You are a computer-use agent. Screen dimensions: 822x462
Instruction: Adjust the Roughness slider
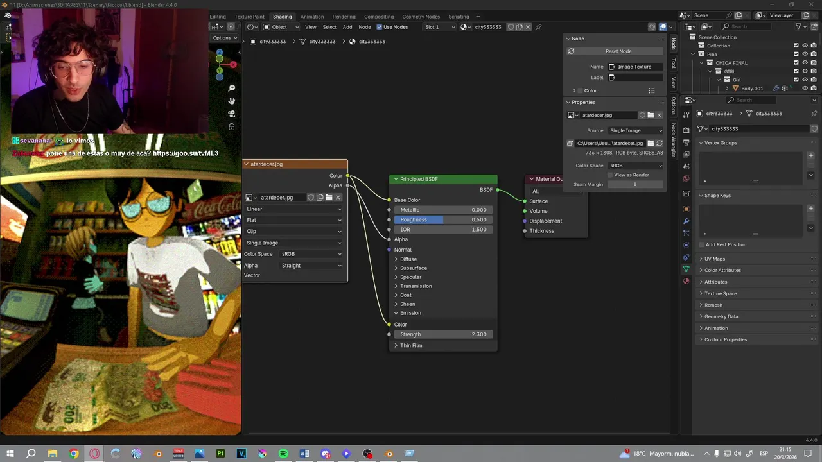click(x=443, y=219)
